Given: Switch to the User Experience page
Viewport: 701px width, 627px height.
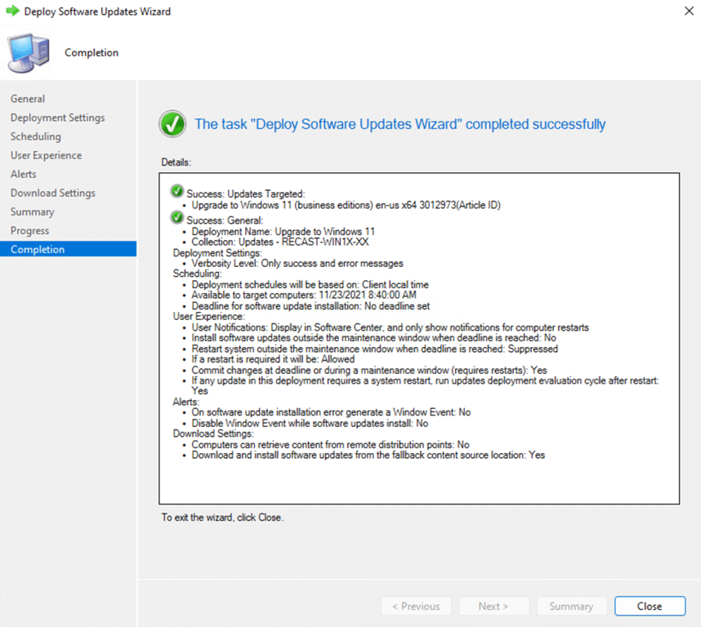Looking at the screenshot, I should [46, 155].
